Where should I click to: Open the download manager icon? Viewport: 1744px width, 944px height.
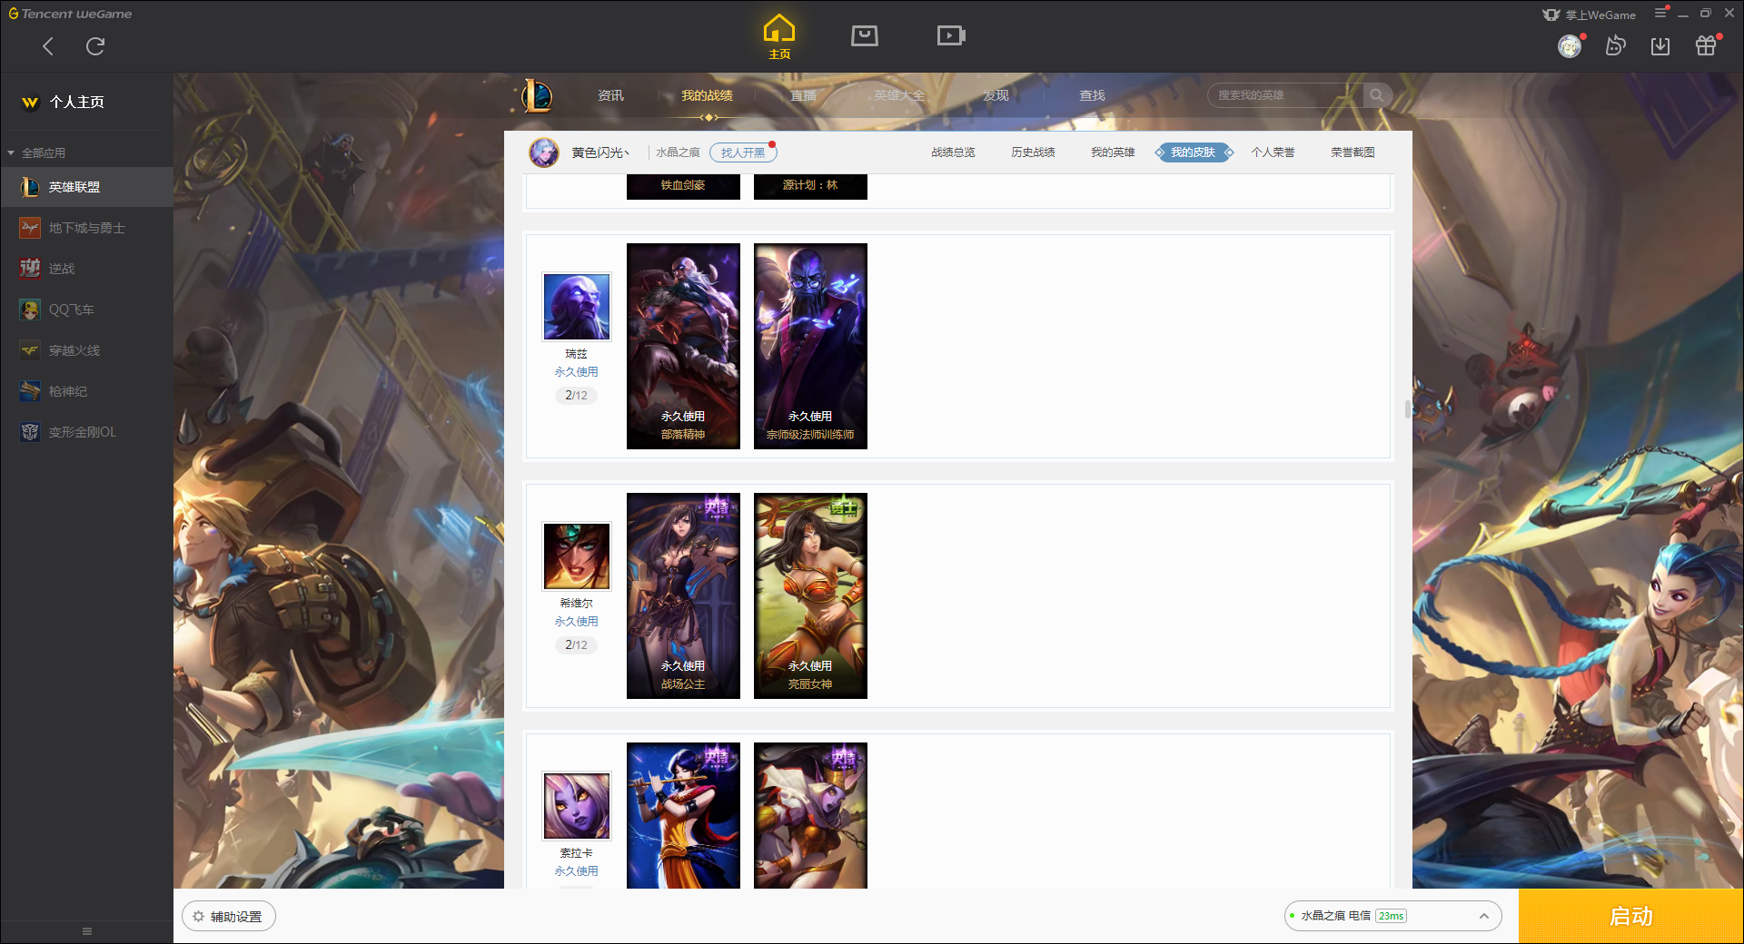click(1660, 46)
